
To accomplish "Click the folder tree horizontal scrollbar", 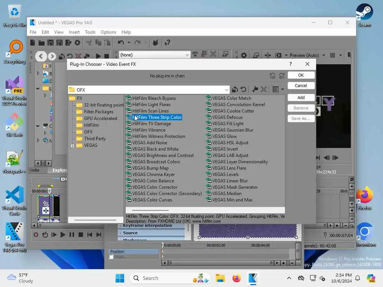I will 95,220.
